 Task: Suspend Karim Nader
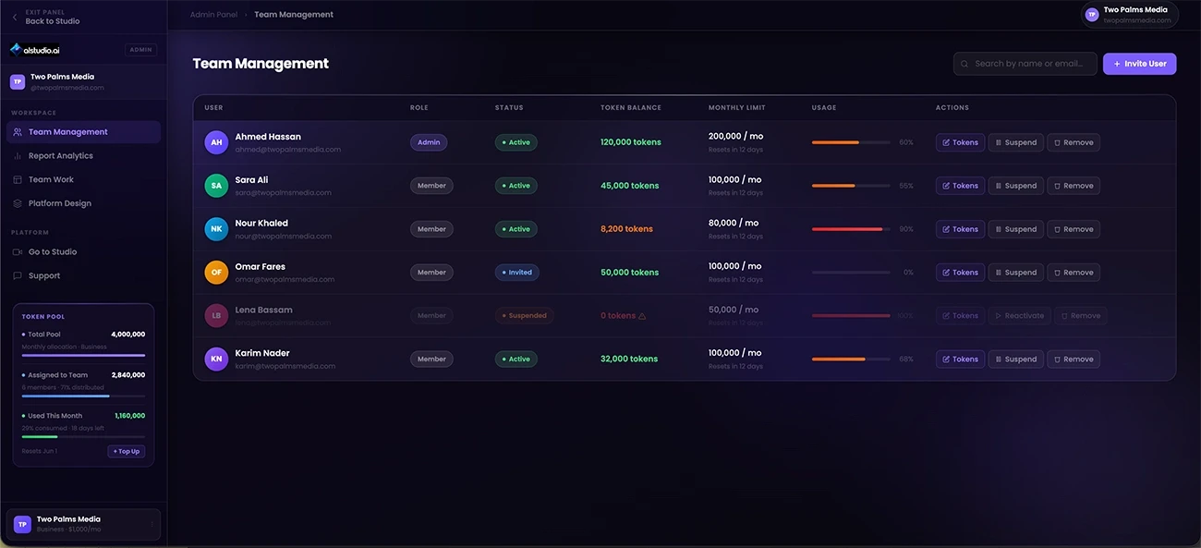(x=1016, y=359)
